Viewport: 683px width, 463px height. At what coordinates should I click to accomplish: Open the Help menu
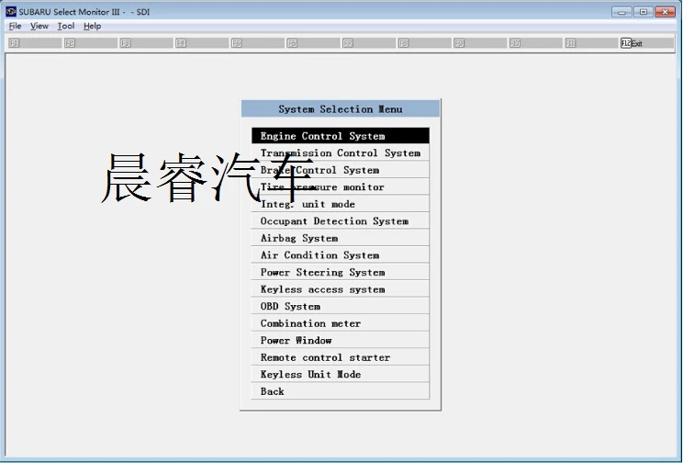[93, 26]
